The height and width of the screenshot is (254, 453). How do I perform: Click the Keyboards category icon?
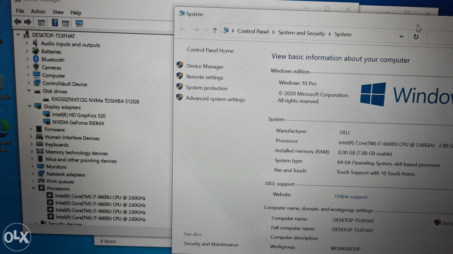pos(40,144)
